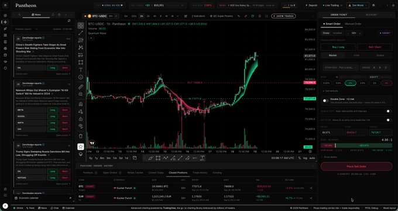Share the EUR closed position row
398x211 pixels.
(x=311, y=198)
